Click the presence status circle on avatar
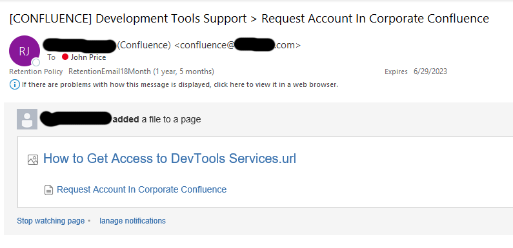This screenshot has width=513, height=248. [x=36, y=62]
